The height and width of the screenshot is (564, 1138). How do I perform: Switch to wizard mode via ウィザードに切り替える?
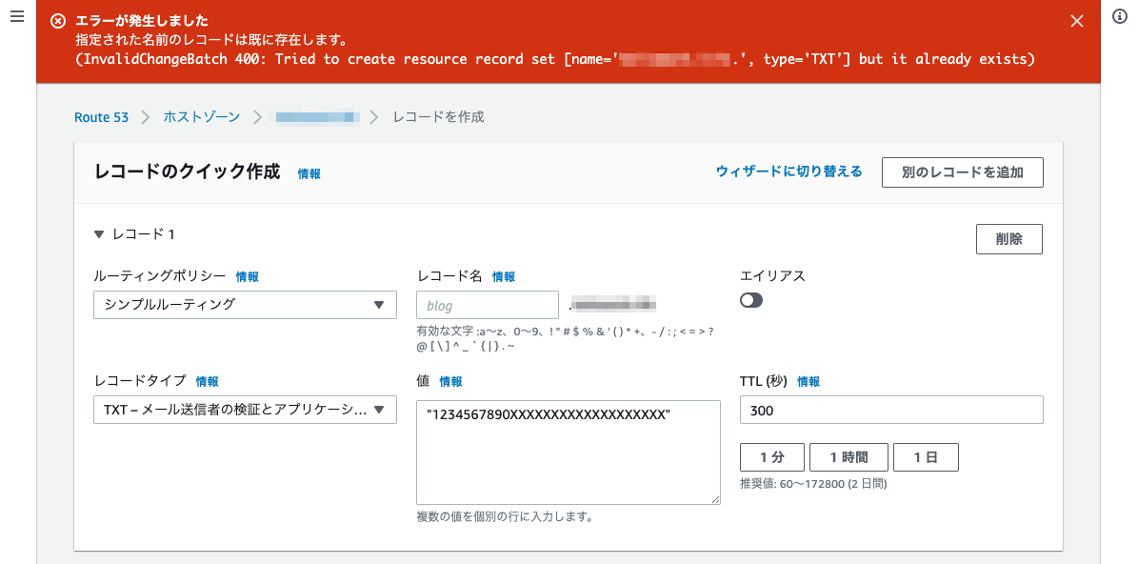click(789, 171)
